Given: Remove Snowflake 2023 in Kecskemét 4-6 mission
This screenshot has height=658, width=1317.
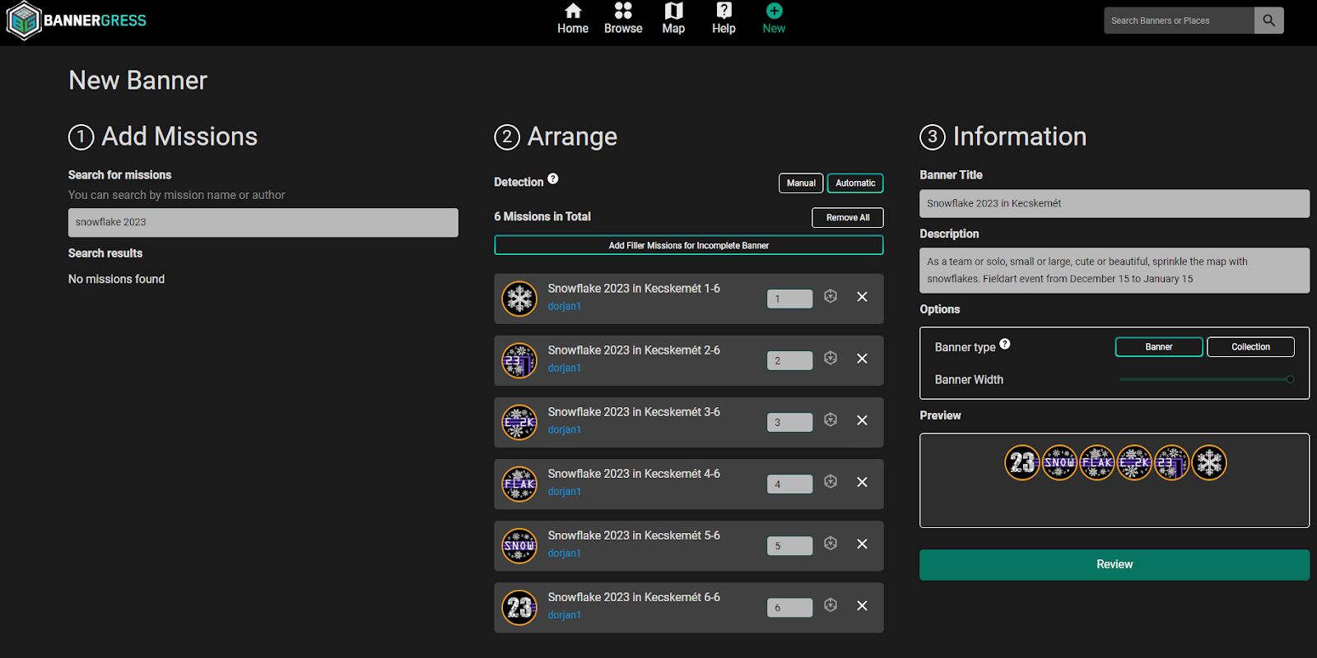Looking at the screenshot, I should [x=862, y=482].
